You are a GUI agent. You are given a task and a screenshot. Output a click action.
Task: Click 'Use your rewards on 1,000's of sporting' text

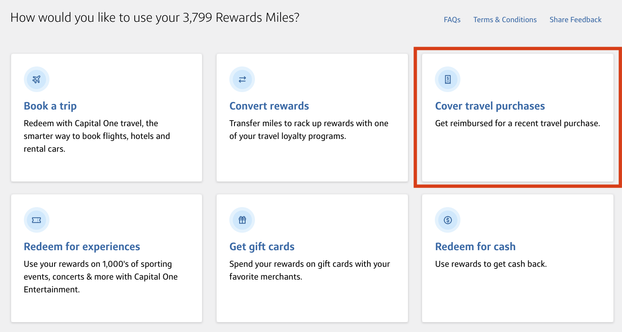(101, 277)
